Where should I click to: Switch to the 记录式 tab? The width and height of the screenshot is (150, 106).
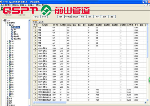pyautogui.click(x=41, y=22)
